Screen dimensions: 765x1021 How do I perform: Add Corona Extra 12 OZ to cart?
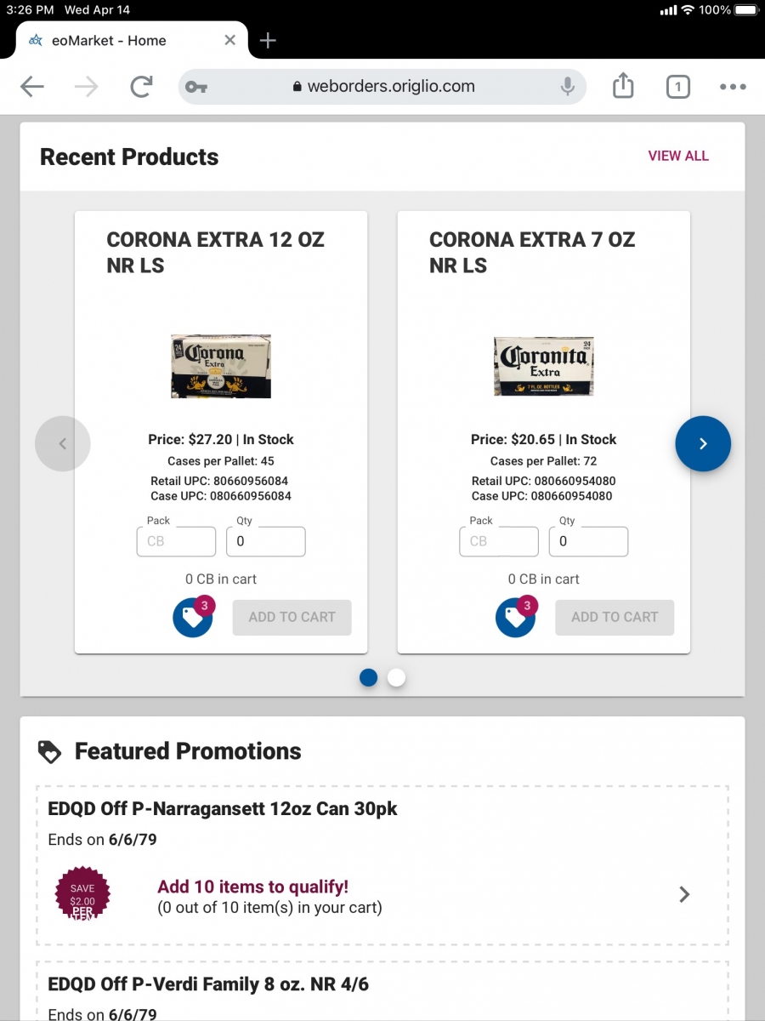(x=292, y=617)
